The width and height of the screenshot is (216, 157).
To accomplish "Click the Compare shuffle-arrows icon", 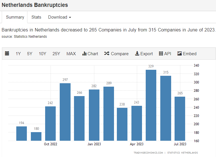I will (x=107, y=53).
